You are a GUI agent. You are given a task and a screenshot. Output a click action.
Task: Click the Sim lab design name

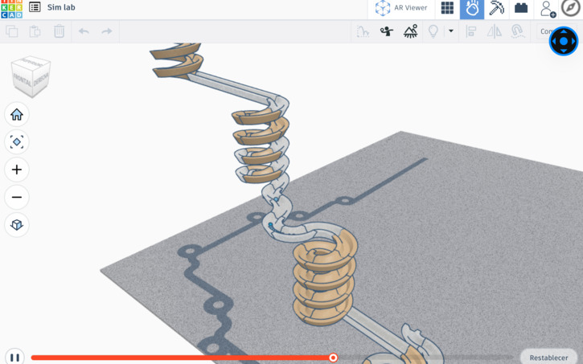pyautogui.click(x=61, y=7)
